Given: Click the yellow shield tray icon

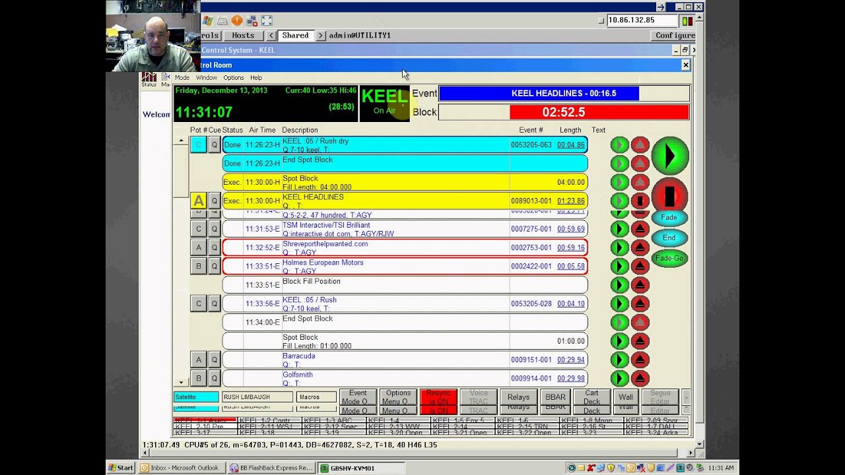Looking at the screenshot, I should (x=611, y=468).
